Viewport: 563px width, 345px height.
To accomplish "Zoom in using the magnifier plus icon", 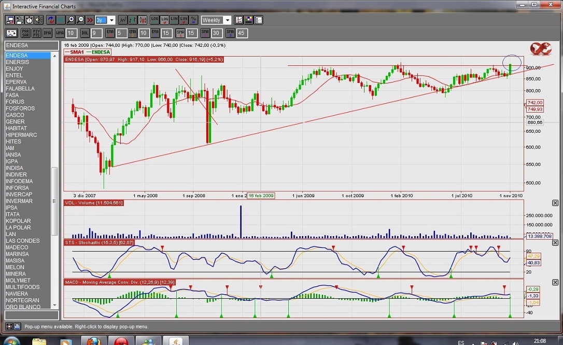I will click(71, 20).
